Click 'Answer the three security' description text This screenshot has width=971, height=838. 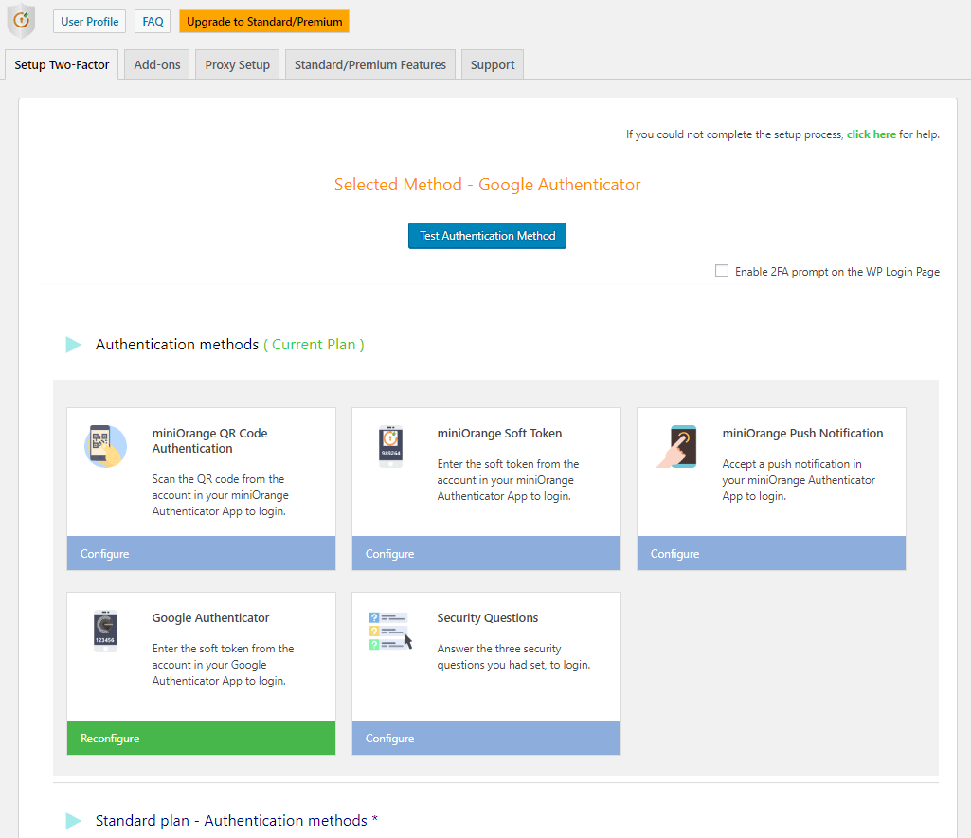(499, 648)
